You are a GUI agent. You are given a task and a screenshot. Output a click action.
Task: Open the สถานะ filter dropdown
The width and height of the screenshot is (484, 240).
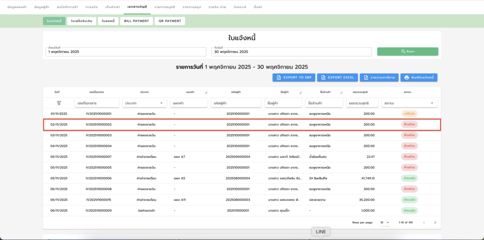pyautogui.click(x=409, y=103)
